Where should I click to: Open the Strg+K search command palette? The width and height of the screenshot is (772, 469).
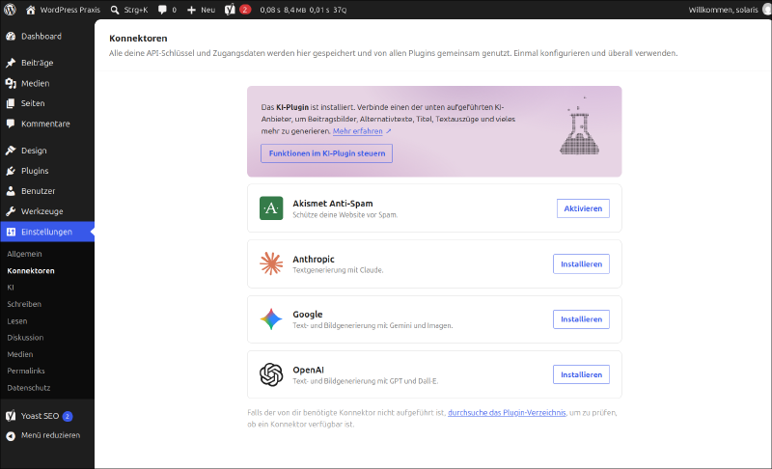pyautogui.click(x=129, y=10)
